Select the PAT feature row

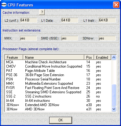click(x=58, y=71)
